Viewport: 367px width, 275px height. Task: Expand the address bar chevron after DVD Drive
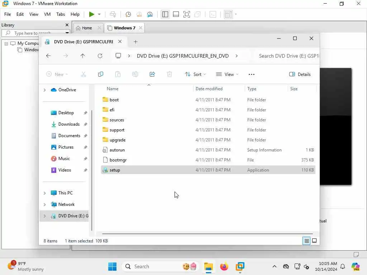[x=237, y=56]
